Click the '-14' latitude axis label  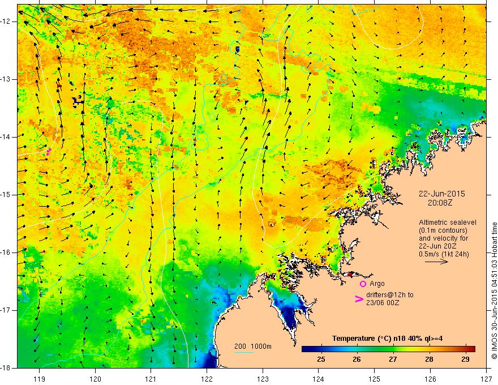coord(6,137)
